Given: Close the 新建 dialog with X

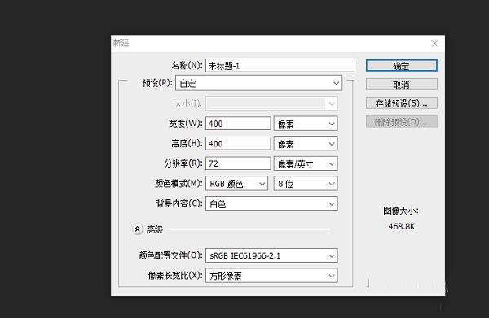Looking at the screenshot, I should [434, 43].
